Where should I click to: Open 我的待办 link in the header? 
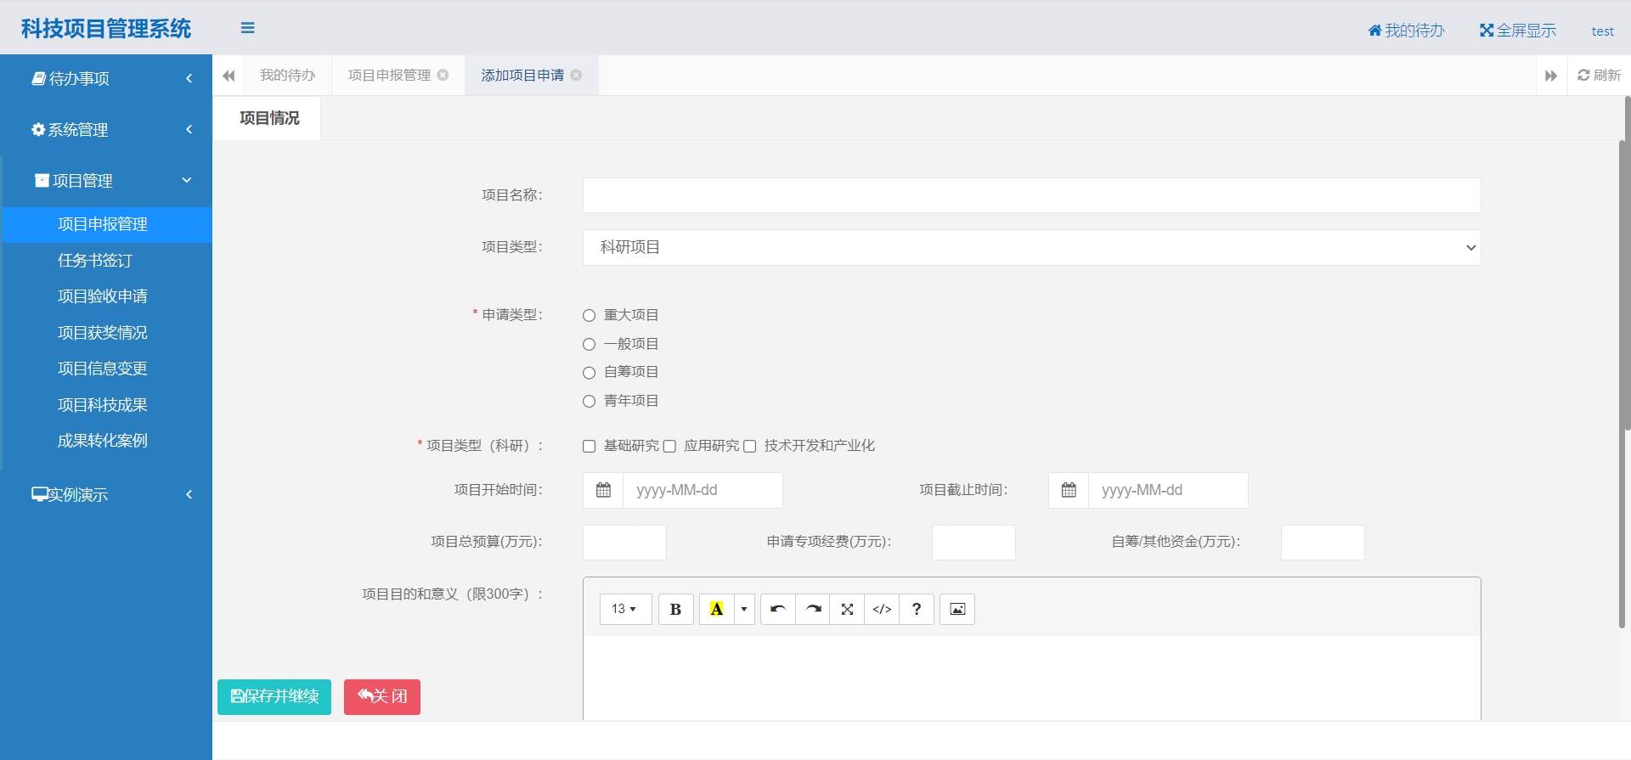[x=1406, y=31]
